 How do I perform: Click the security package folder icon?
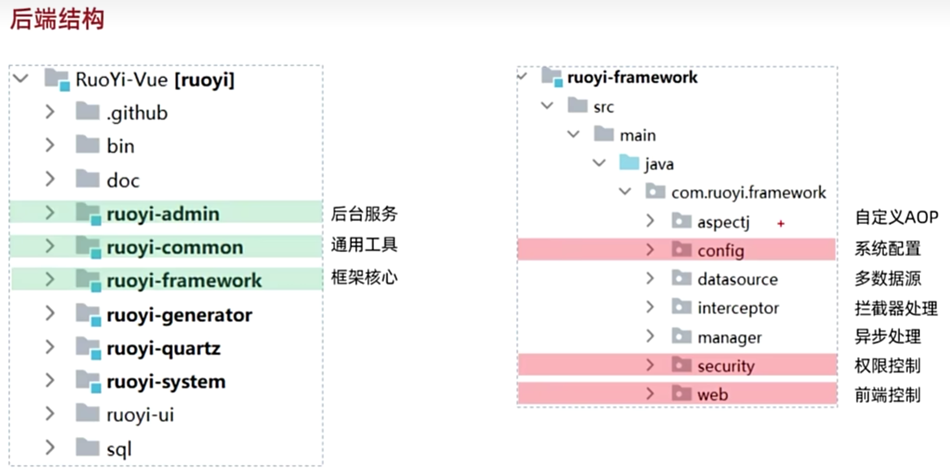[680, 365]
